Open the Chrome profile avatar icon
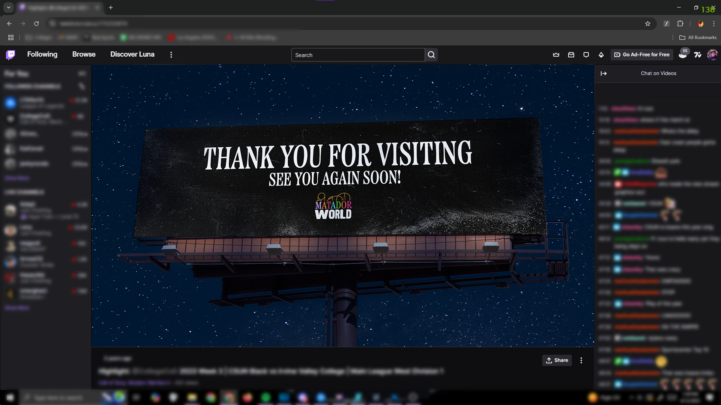This screenshot has height=405, width=721. pyautogui.click(x=700, y=24)
